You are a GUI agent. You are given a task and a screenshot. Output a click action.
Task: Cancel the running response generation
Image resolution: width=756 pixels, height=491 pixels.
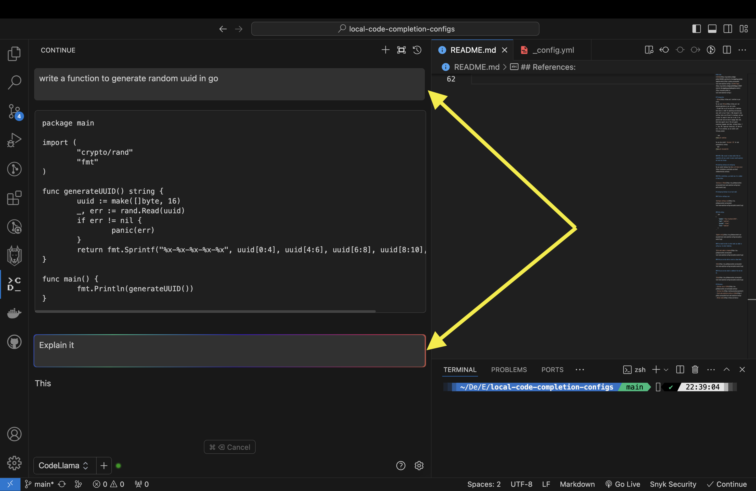click(x=229, y=447)
